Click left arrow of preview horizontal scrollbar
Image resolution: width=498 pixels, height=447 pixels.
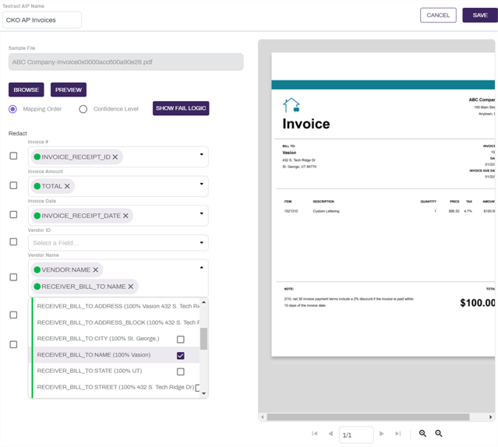click(263, 417)
